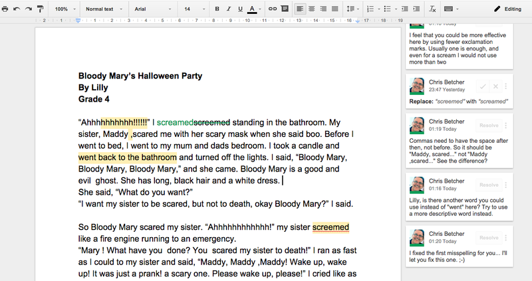This screenshot has height=281, width=532.
Task: Open the Editing mode menu
Action: point(507,9)
